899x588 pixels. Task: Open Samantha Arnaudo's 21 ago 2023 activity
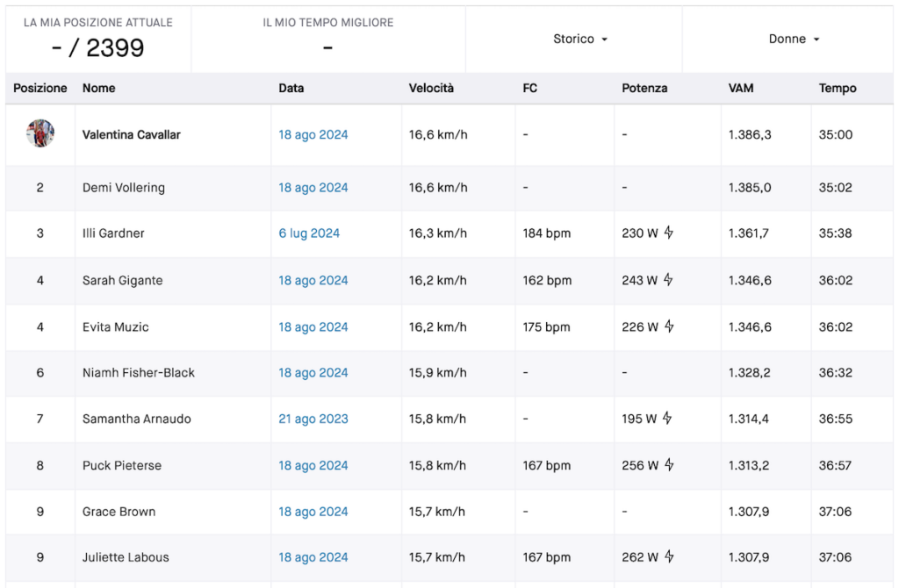(313, 419)
